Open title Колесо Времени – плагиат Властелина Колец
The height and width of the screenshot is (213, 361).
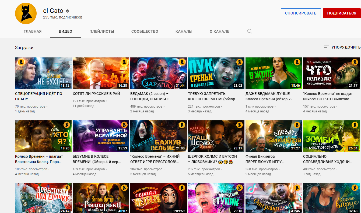(x=39, y=159)
